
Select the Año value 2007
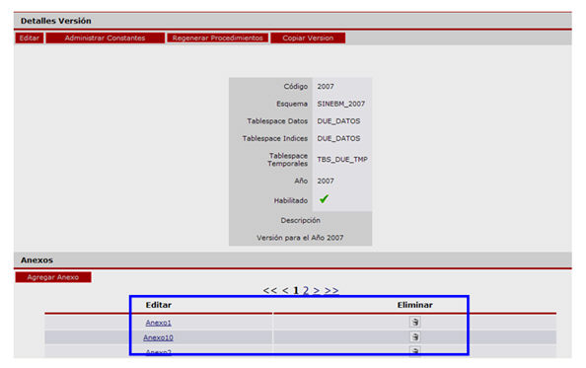coord(326,182)
